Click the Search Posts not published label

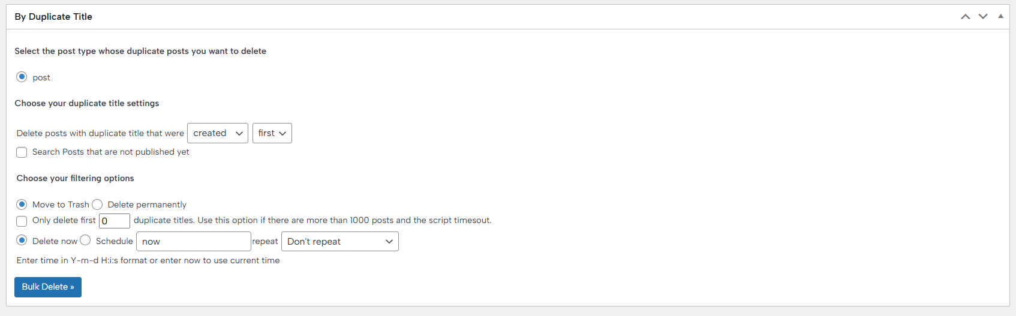111,152
